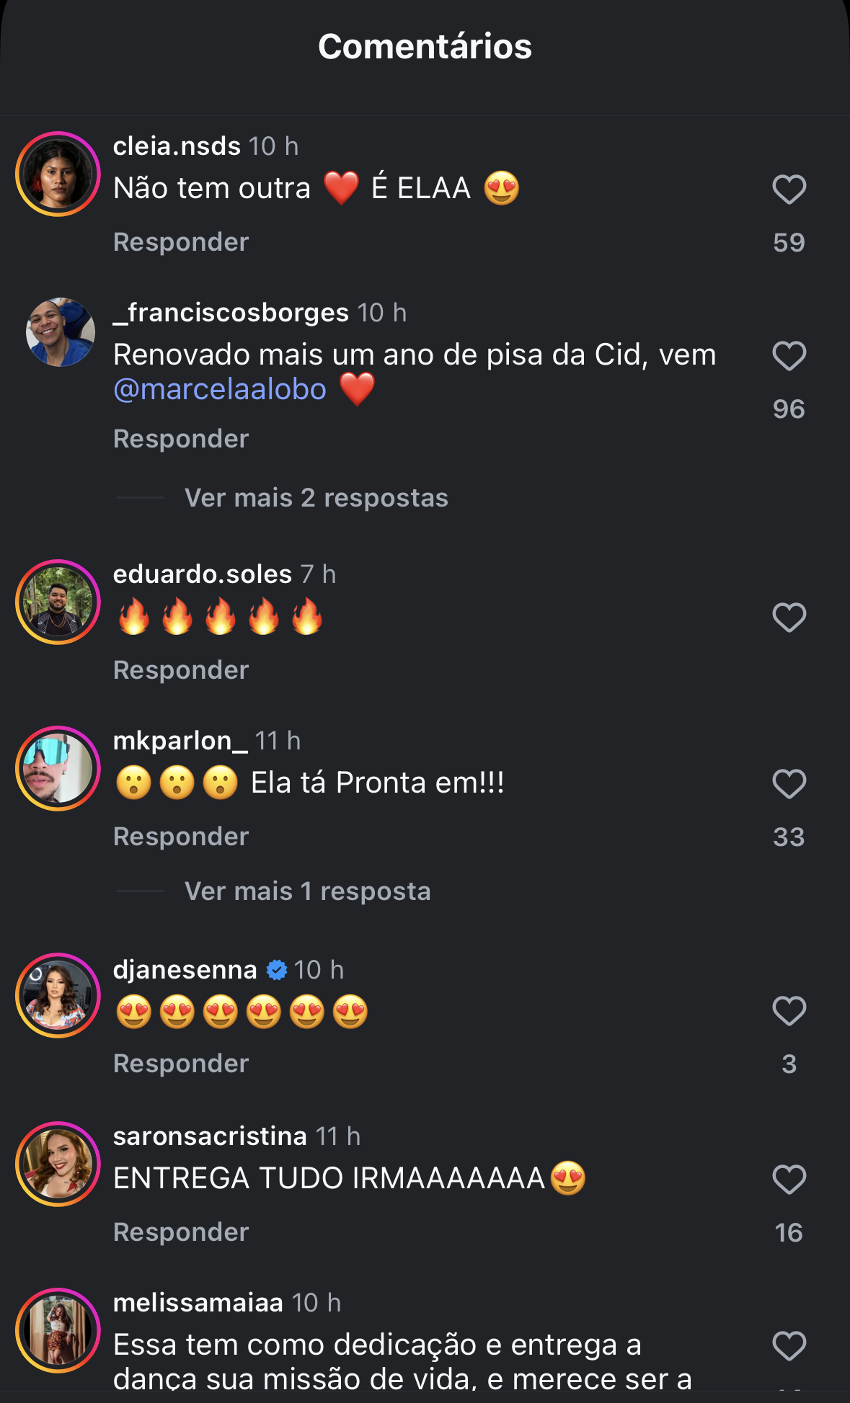Reply to cleia.nsds via Responder
This screenshot has height=1403, width=850.
coord(181,242)
